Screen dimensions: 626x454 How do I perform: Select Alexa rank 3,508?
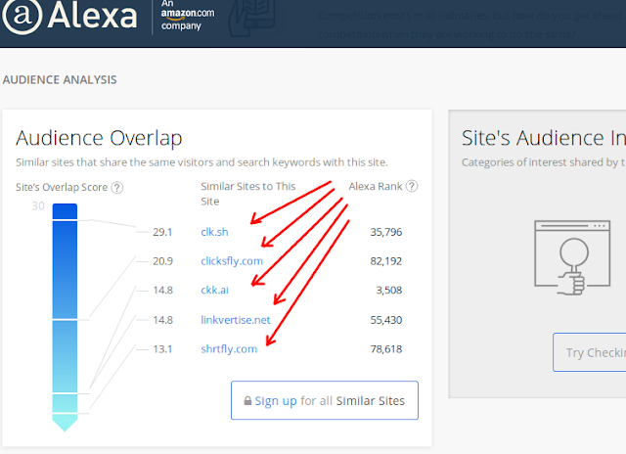(x=389, y=290)
